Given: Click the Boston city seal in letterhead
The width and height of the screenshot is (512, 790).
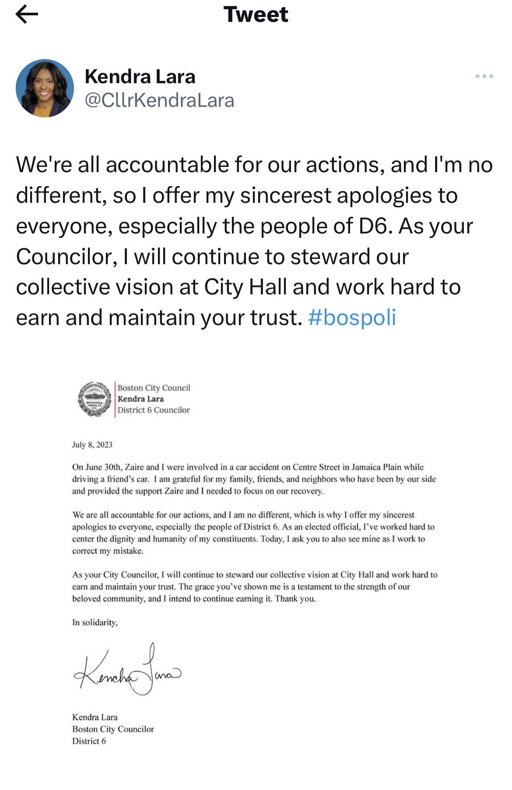Looking at the screenshot, I should click(x=94, y=399).
